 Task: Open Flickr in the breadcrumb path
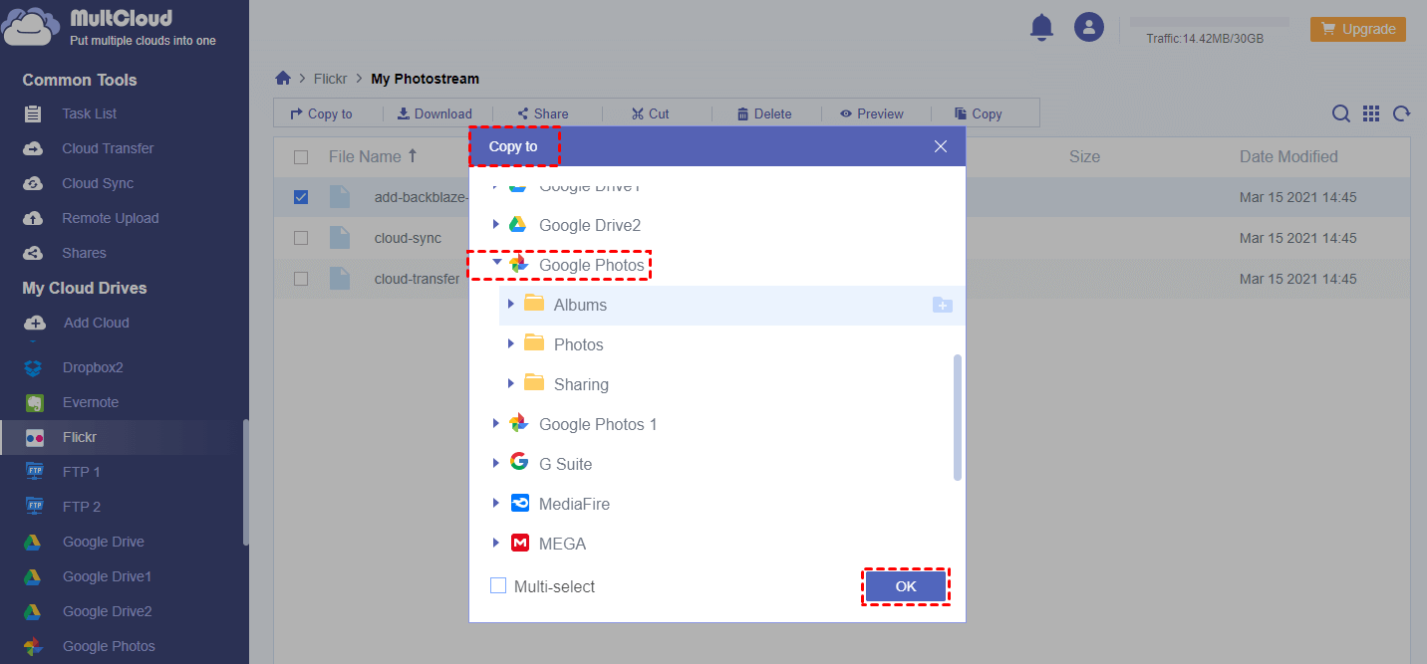(330, 79)
